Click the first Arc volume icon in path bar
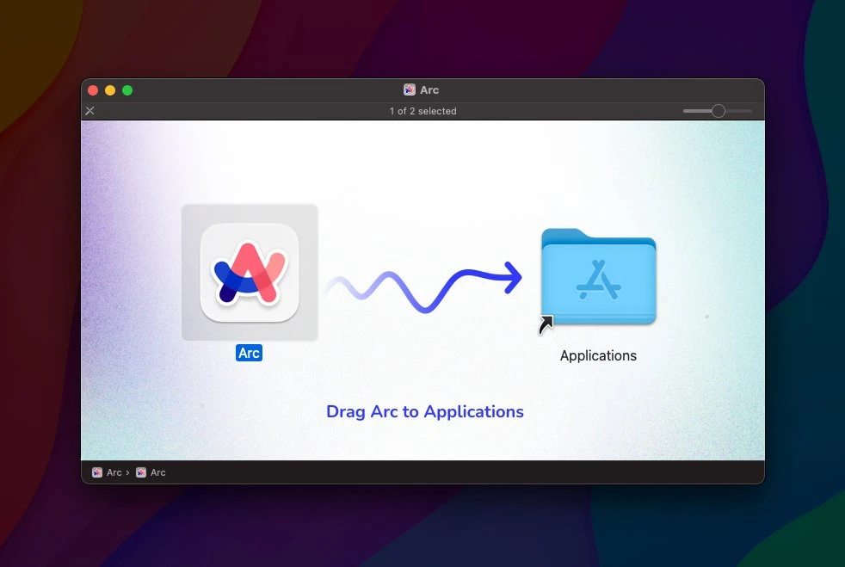 coord(97,472)
